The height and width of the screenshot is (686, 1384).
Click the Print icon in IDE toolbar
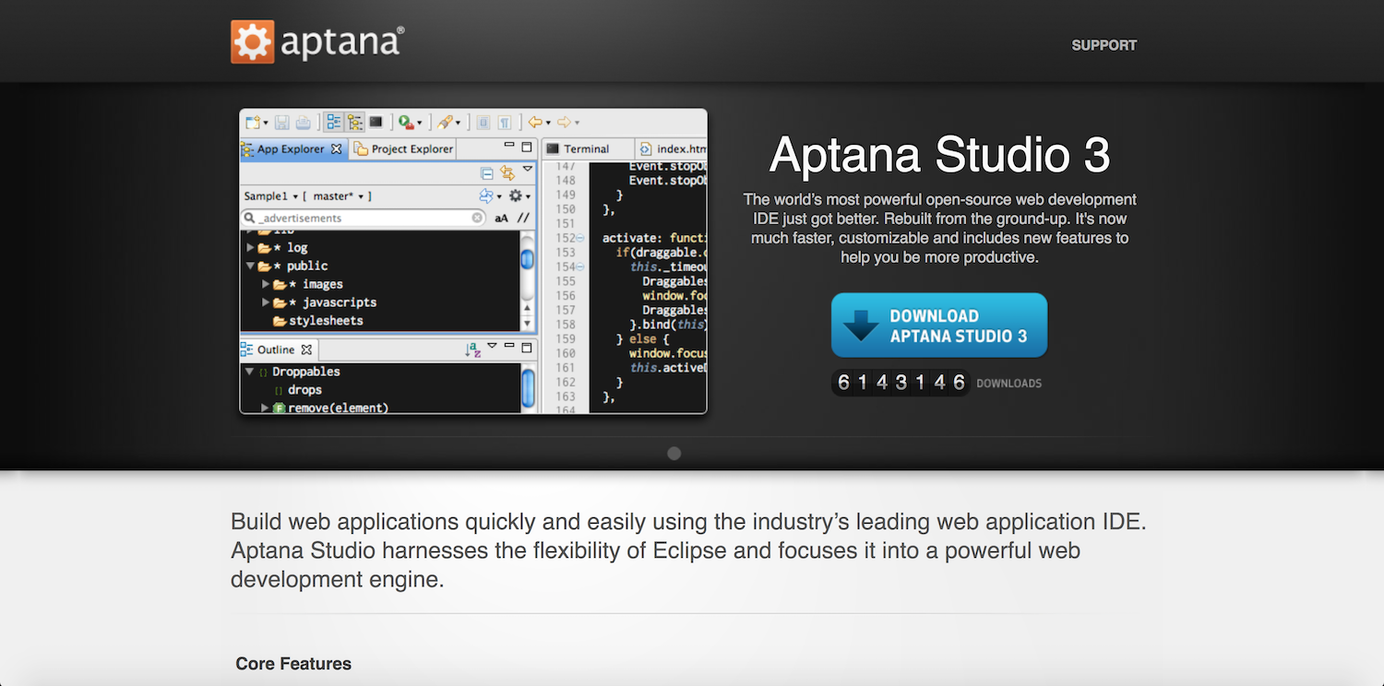point(303,122)
